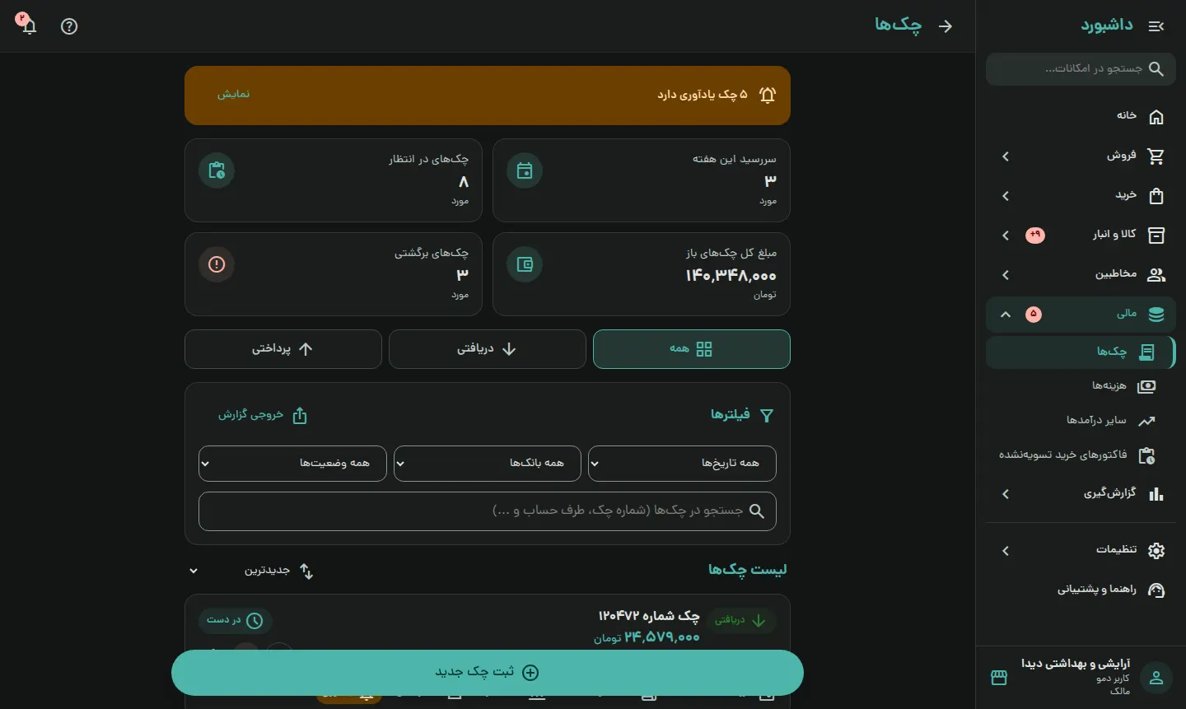
Task: Go back using the arrow beside چک‌ها title
Action: [x=946, y=26]
